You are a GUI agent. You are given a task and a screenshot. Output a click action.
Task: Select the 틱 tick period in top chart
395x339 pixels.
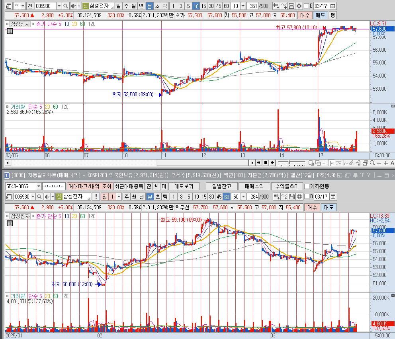[164, 6]
